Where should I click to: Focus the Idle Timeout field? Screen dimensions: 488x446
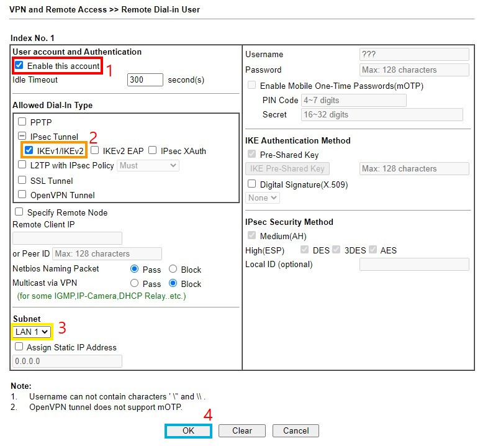[145, 80]
